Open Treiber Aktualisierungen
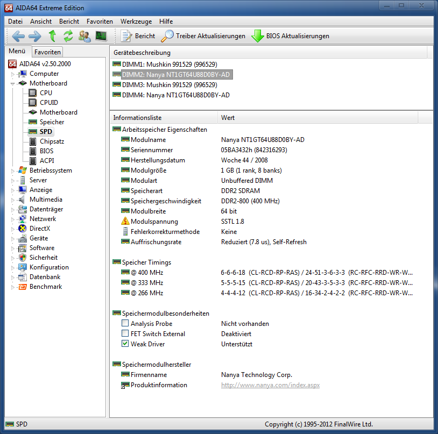The height and width of the screenshot is (434, 438). point(203,36)
